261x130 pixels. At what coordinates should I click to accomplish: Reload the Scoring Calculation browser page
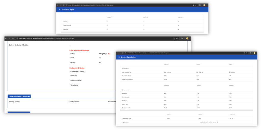pyautogui.click(x=123, y=53)
